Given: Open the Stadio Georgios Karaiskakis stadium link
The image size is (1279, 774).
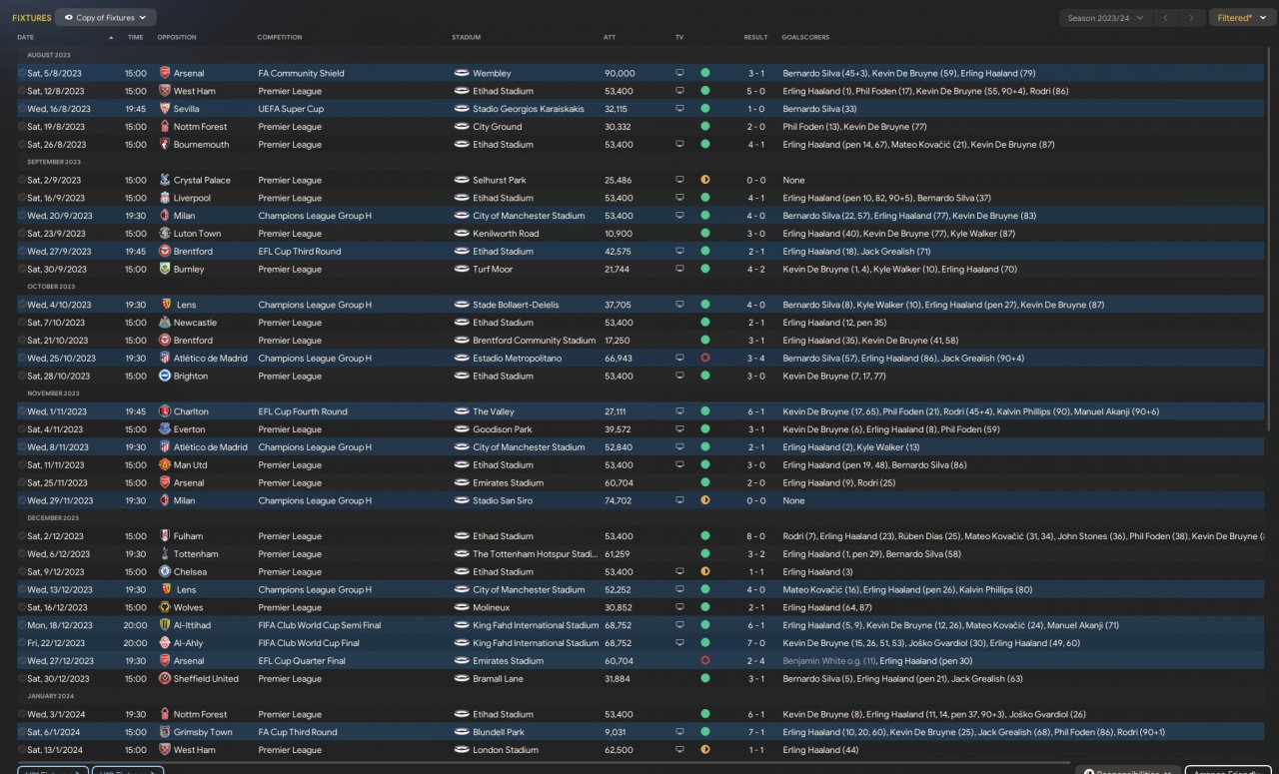Looking at the screenshot, I should 529,109.
